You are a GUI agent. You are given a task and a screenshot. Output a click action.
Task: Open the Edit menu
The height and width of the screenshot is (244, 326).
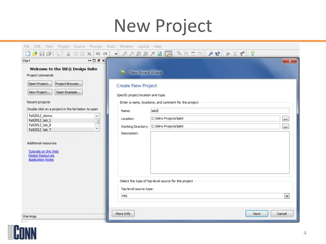pos(38,46)
